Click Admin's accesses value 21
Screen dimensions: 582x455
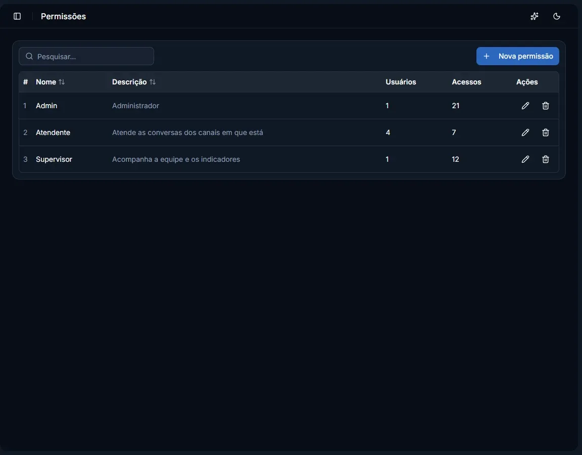click(x=455, y=106)
